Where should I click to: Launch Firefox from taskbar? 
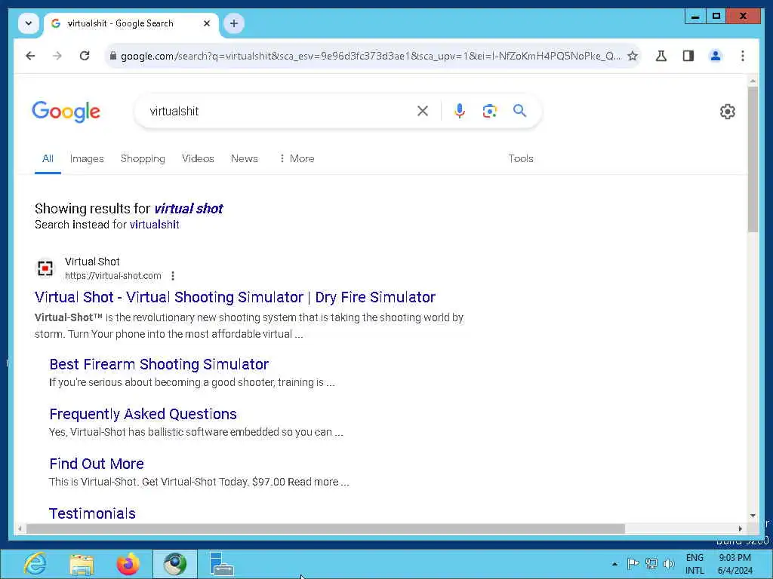(x=128, y=564)
